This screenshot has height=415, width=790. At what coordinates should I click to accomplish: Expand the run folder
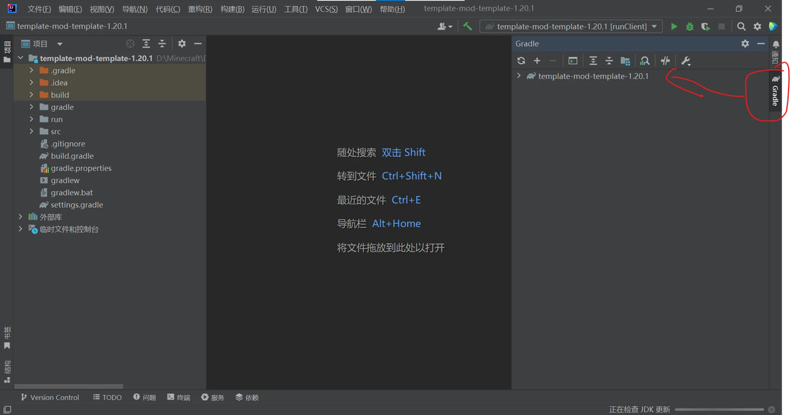click(x=31, y=119)
